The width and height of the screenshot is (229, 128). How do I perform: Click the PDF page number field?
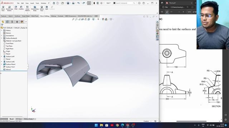tap(189, 12)
